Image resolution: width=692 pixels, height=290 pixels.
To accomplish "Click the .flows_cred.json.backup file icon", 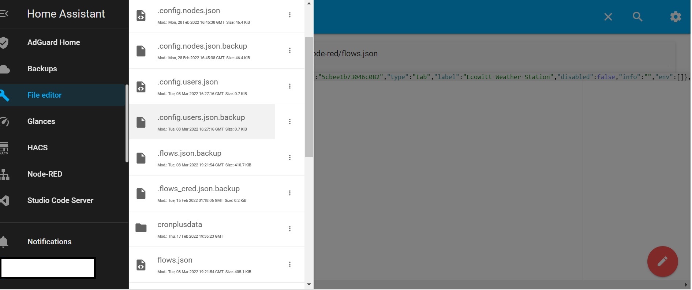I will coord(141,193).
